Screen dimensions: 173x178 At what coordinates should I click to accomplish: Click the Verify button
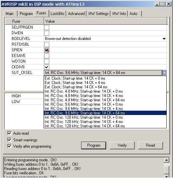point(122,145)
